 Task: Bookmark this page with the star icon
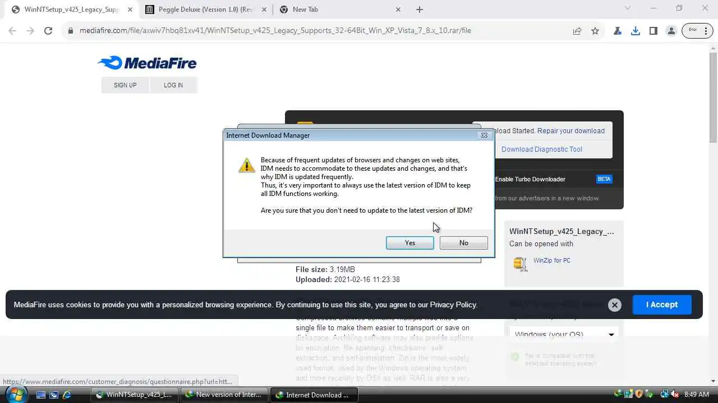595,31
